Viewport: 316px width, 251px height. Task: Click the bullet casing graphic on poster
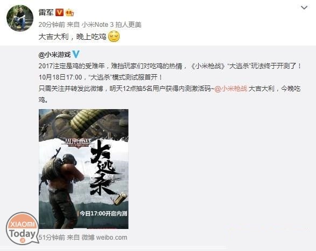coord(120,198)
